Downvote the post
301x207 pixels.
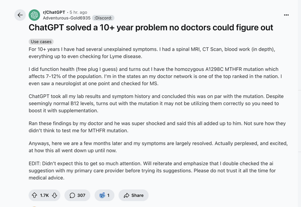55,195
